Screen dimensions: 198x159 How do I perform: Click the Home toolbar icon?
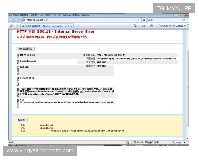pos(135,26)
